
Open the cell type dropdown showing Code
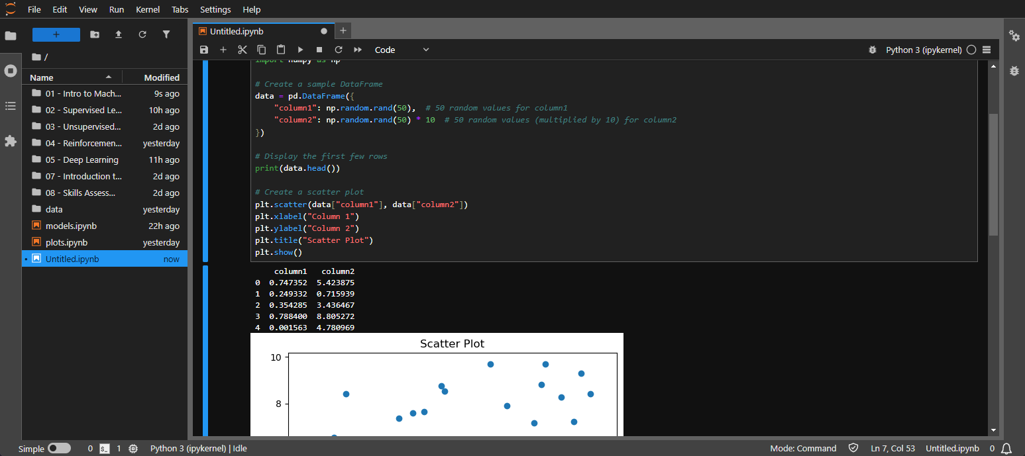pyautogui.click(x=403, y=49)
